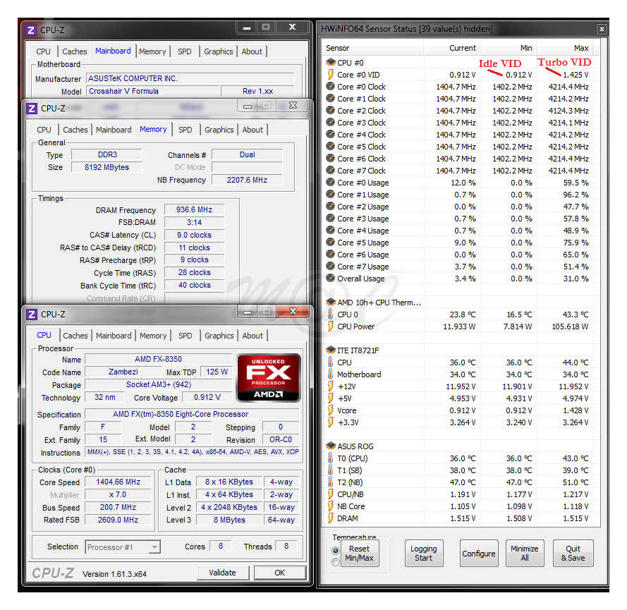The height and width of the screenshot is (610, 627).
Task: Click the Reset Min/Max button
Action: click(359, 553)
